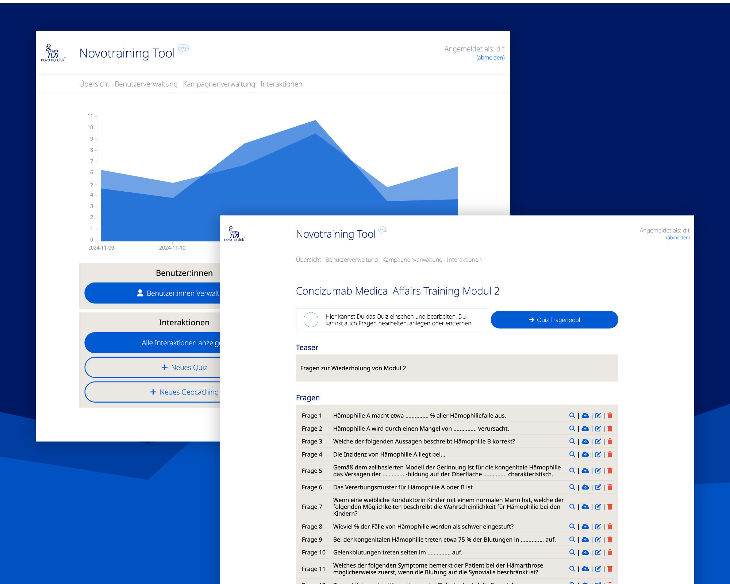Open Benutzerverwaltung tab in front window
Screen dimensions: 730x584
[351, 260]
